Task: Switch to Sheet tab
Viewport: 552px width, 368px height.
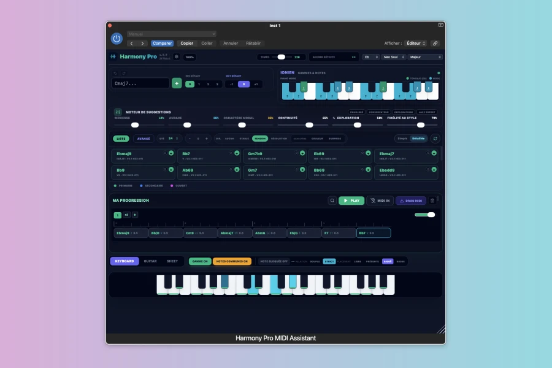Action: 172,261
